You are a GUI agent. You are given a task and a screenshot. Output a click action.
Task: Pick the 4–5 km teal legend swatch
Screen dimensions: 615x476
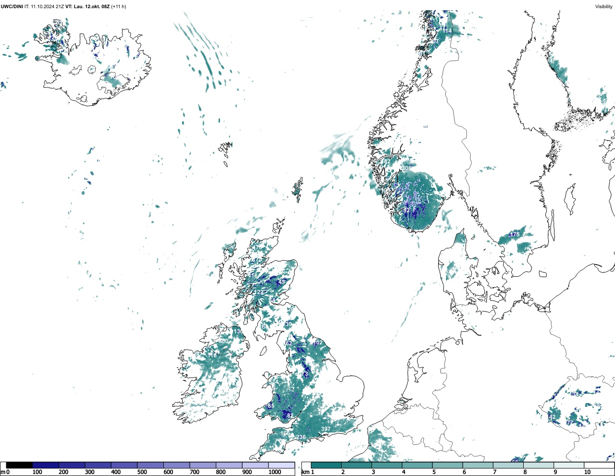tap(417, 465)
